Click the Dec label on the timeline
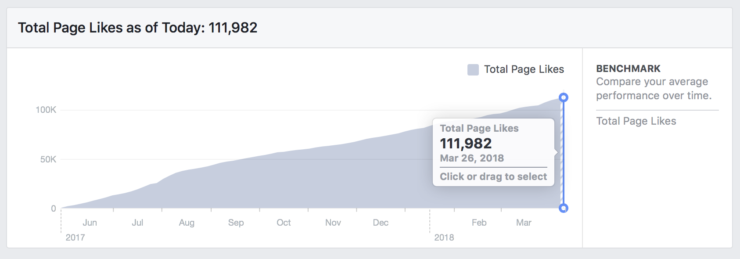 click(x=381, y=223)
